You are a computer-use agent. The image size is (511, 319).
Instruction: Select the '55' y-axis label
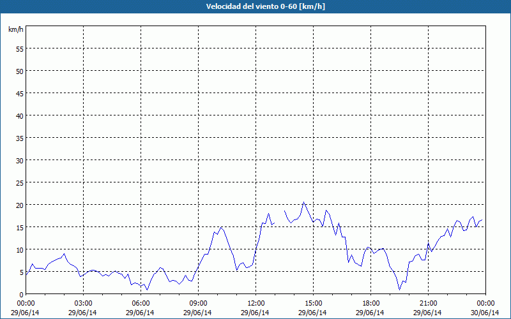20,49
